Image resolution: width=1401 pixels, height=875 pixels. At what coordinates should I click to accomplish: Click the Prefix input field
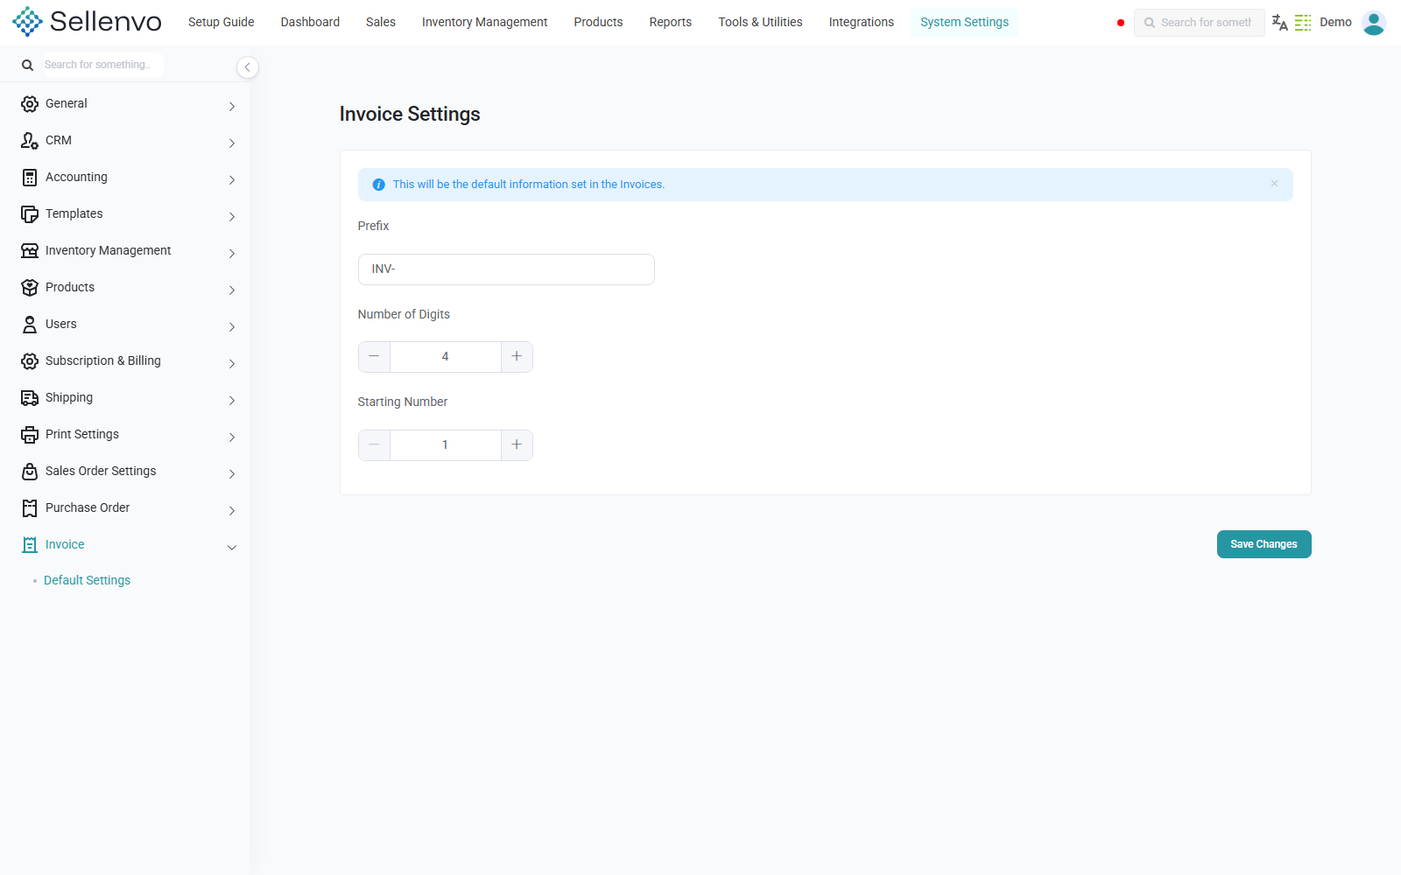click(506, 269)
